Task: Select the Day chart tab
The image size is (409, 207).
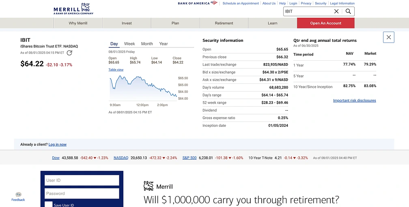Action: click(x=114, y=44)
